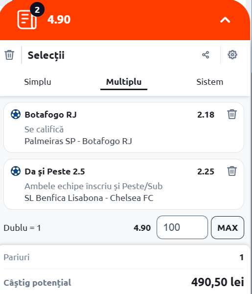Share the bet slip via share icon

coord(206,55)
